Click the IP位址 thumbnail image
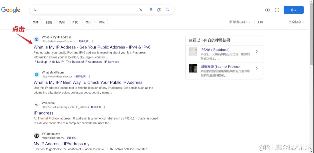 click(193, 51)
